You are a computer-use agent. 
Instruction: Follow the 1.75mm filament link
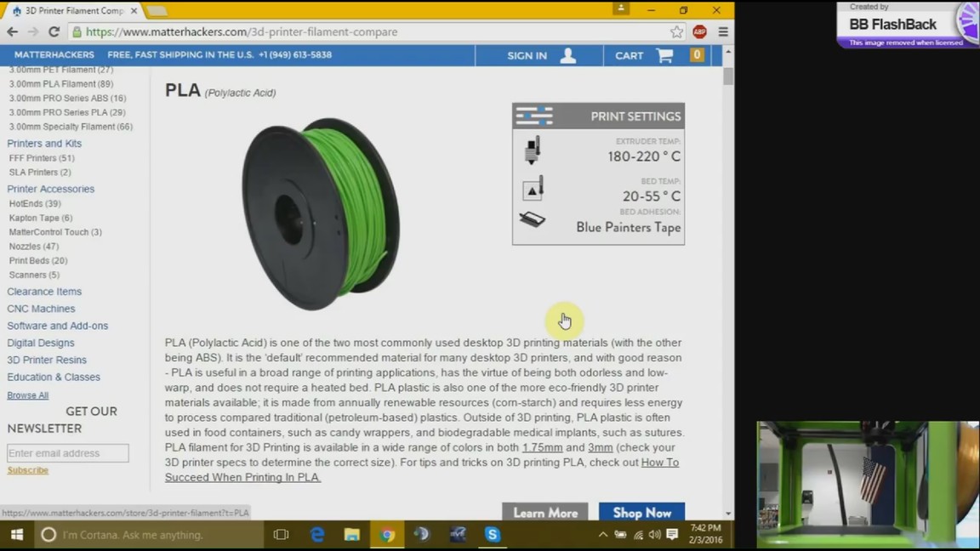542,447
